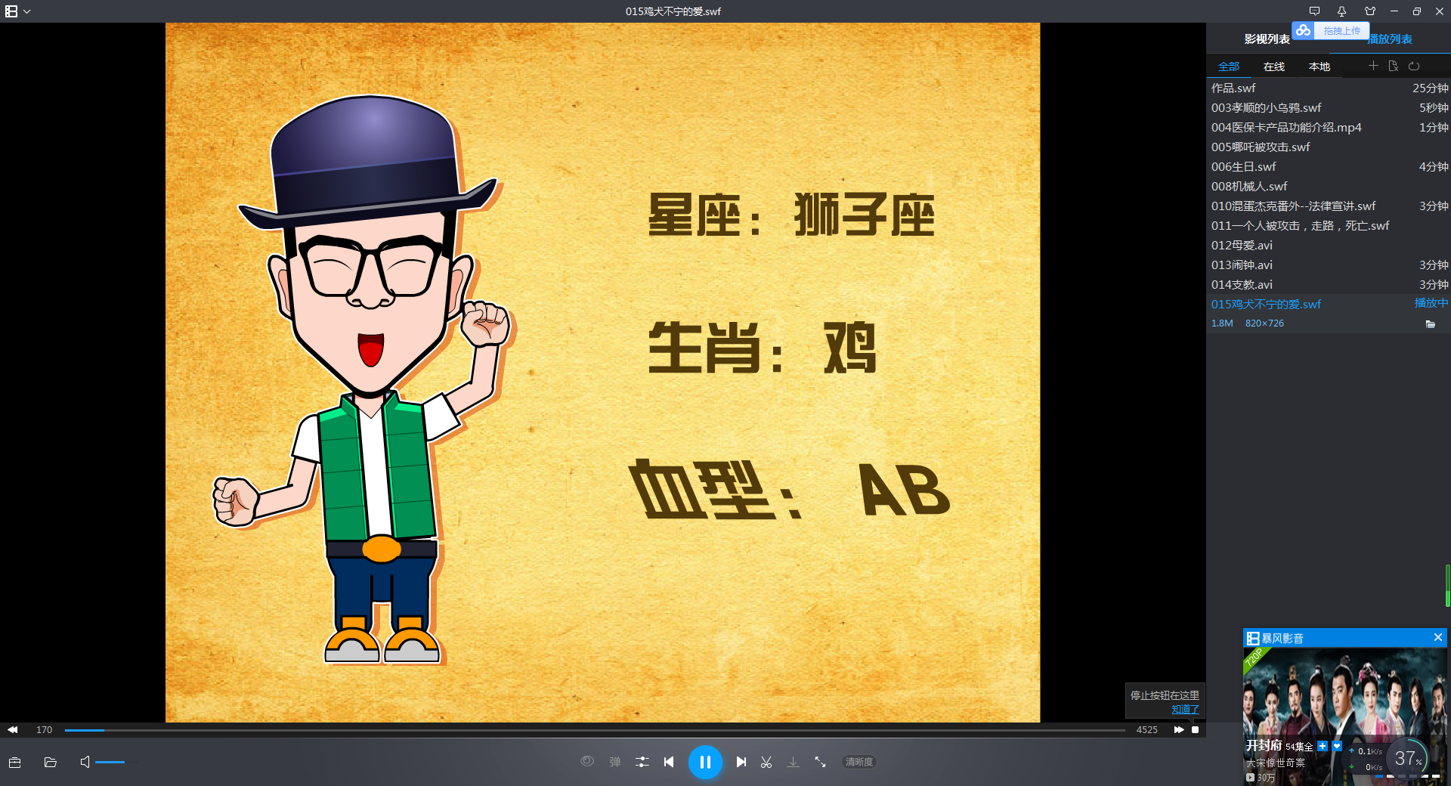Pause playback with the blue pause button
This screenshot has width=1451, height=786.
pos(705,762)
